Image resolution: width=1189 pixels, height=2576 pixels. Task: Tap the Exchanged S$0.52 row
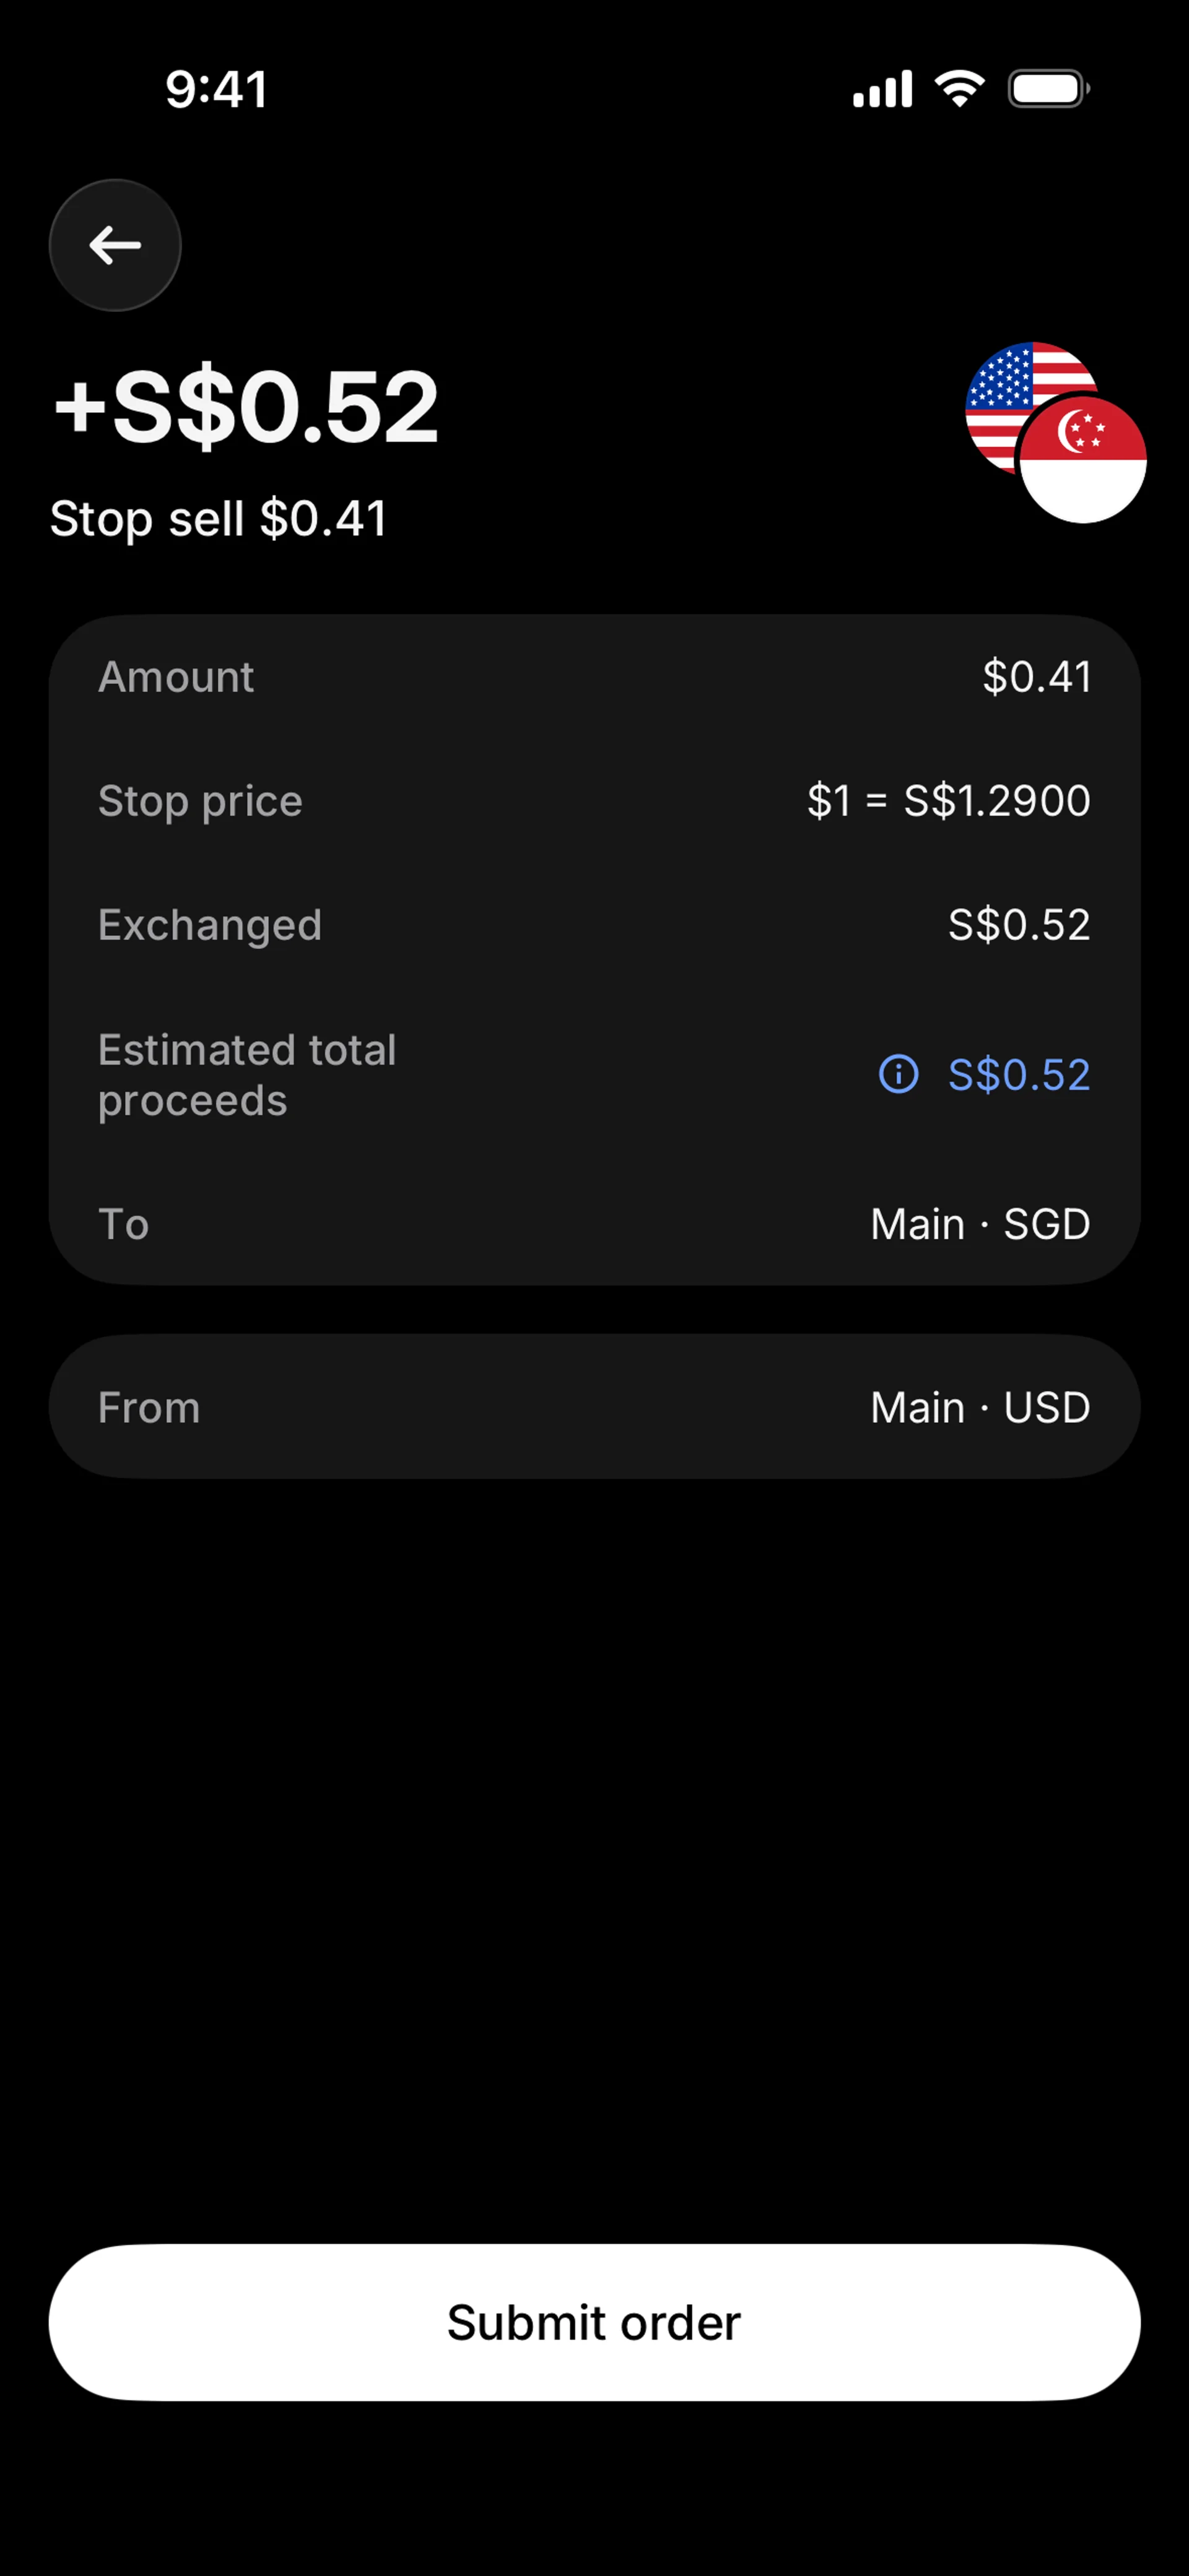tap(594, 925)
